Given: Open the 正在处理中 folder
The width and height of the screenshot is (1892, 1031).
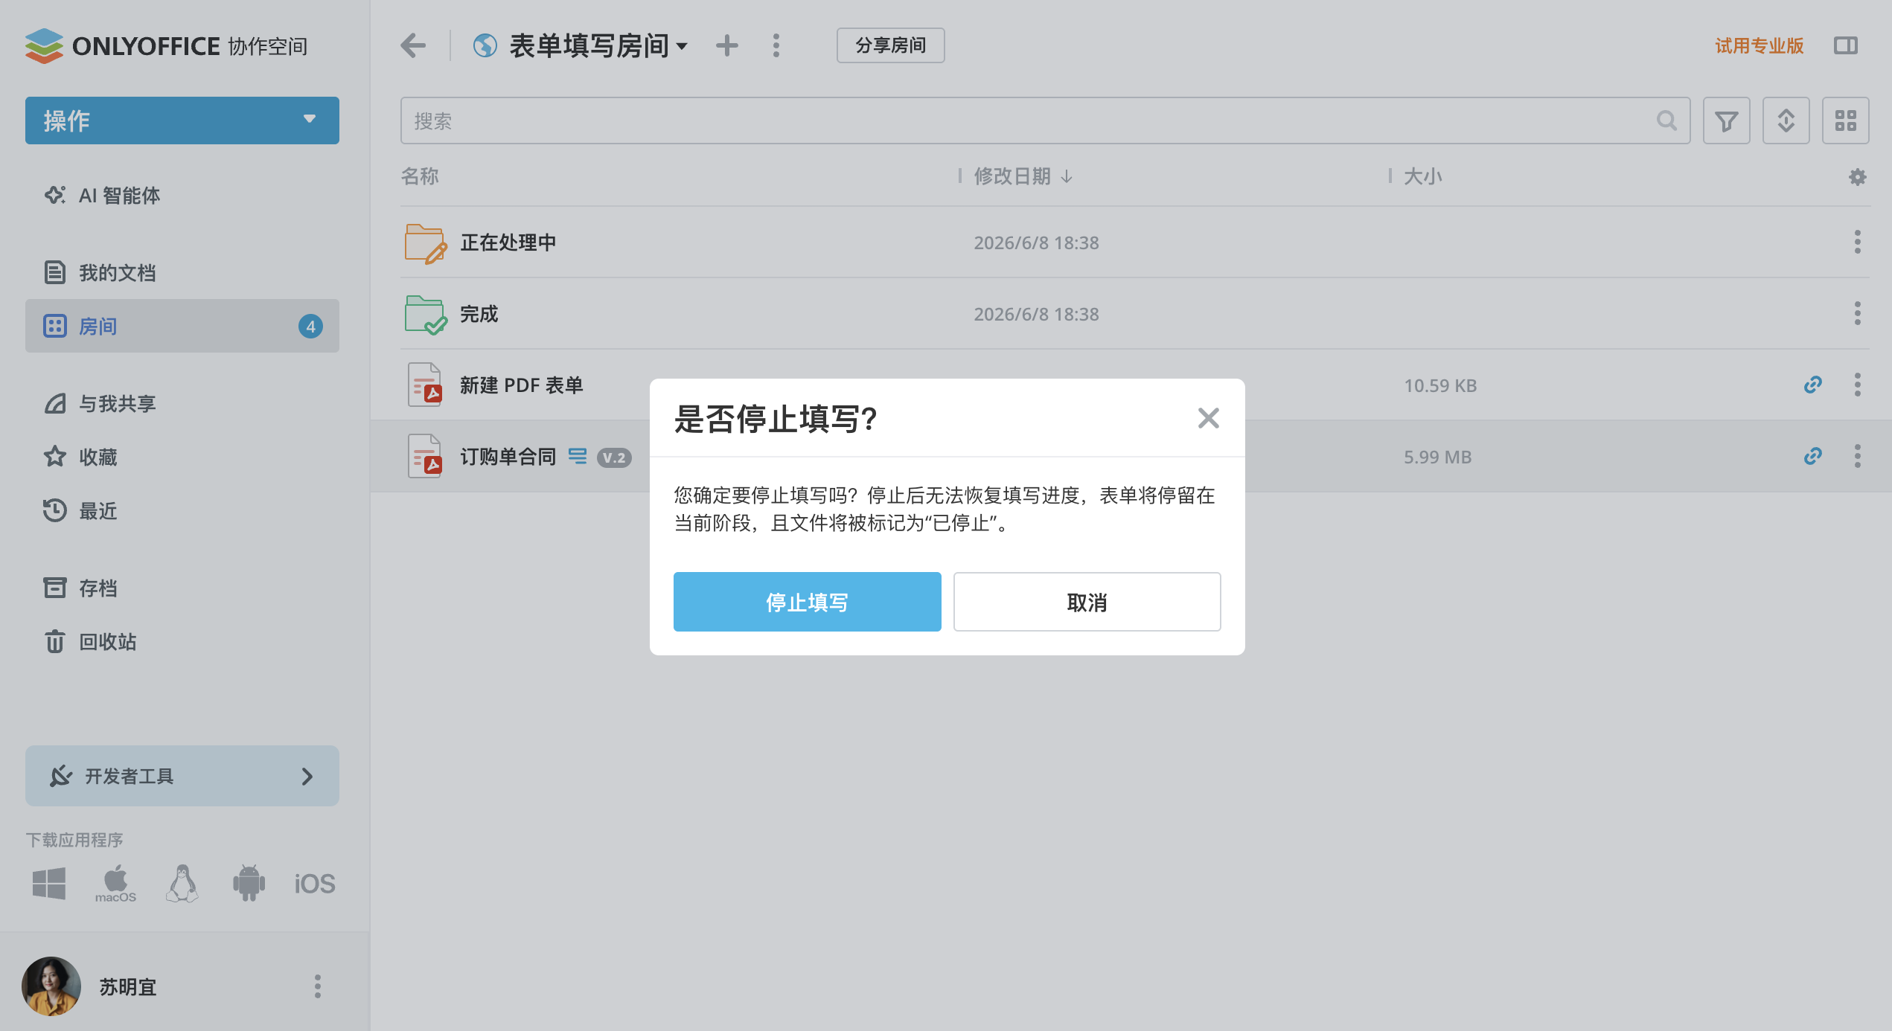Looking at the screenshot, I should point(508,242).
